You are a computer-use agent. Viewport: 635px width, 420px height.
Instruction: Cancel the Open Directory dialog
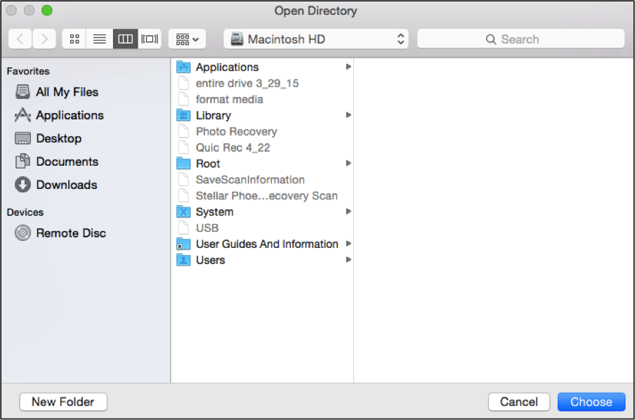click(x=519, y=402)
